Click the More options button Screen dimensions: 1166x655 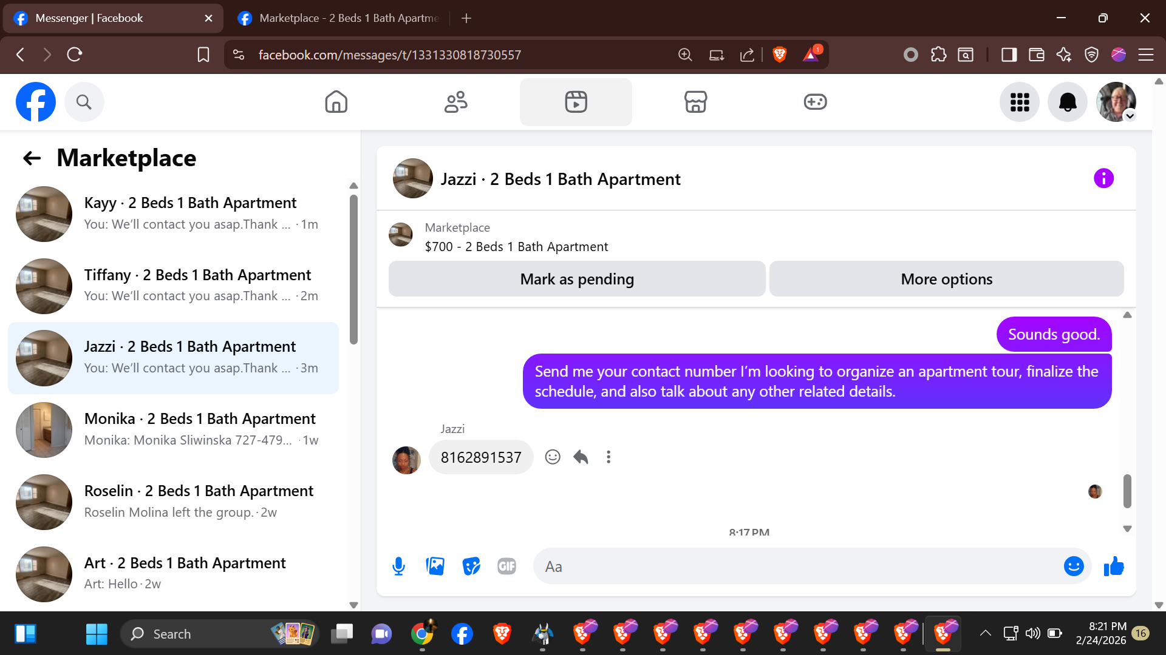[946, 279]
